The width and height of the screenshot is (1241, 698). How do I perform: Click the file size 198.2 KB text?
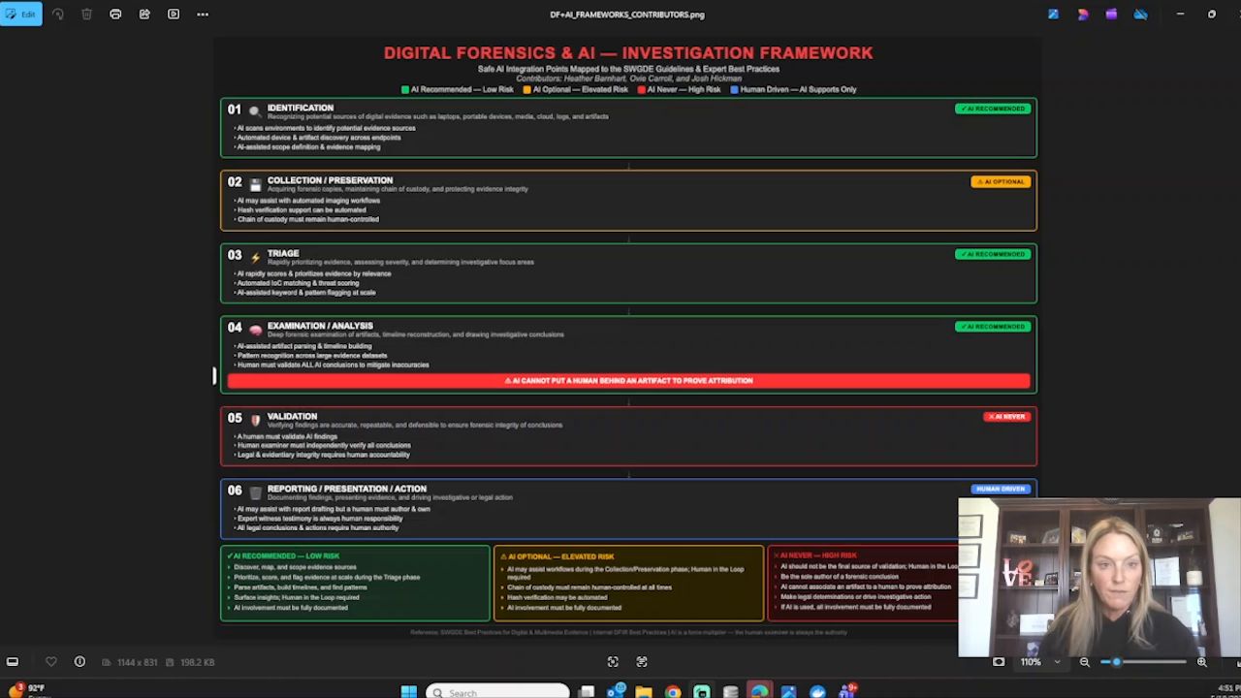point(197,662)
